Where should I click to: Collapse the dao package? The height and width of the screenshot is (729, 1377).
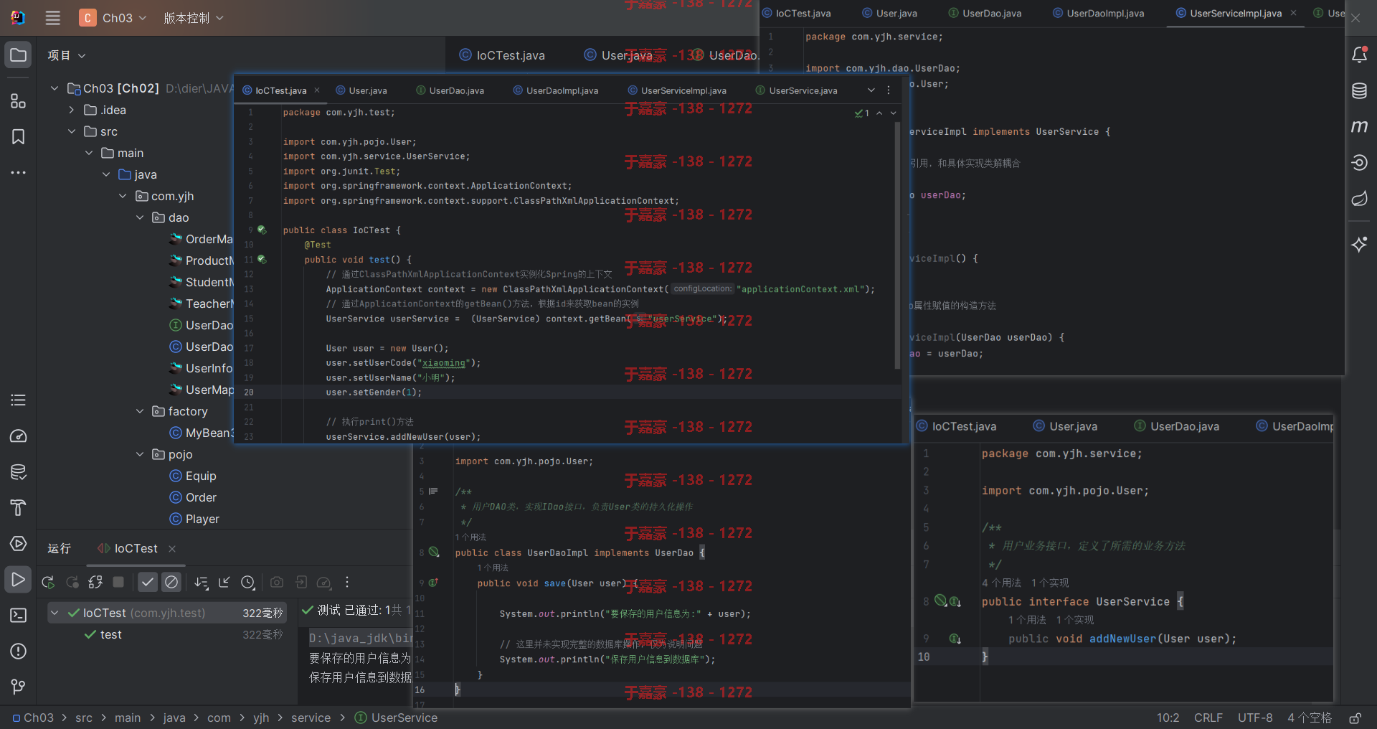pyautogui.click(x=140, y=217)
